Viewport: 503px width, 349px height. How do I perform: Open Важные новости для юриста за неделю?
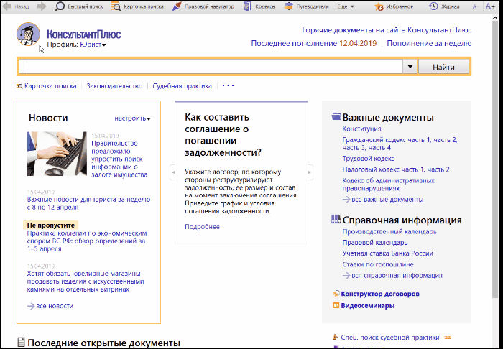(x=88, y=203)
